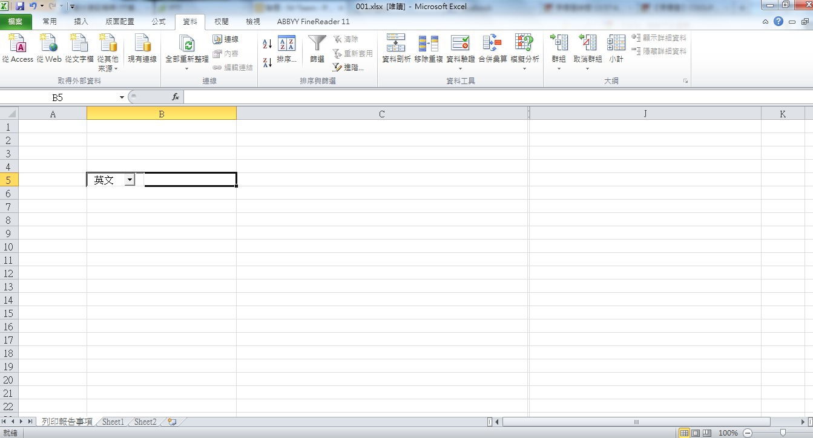Viewport: 813px width, 438px height.
Task: Open the 連線 connections dialog
Action: [226, 39]
